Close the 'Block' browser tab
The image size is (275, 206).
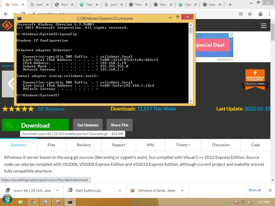tap(72, 5)
